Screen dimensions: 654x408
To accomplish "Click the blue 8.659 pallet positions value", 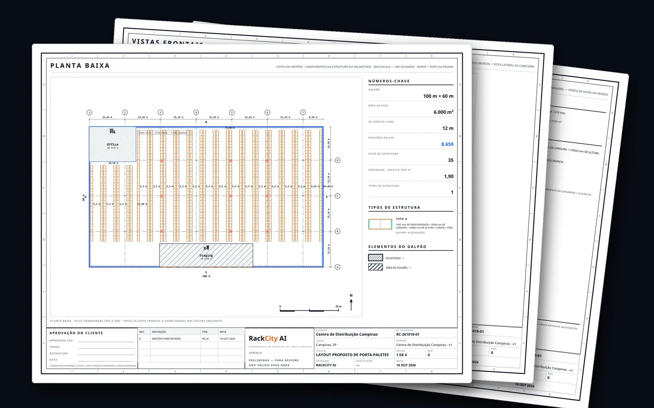I will [447, 144].
